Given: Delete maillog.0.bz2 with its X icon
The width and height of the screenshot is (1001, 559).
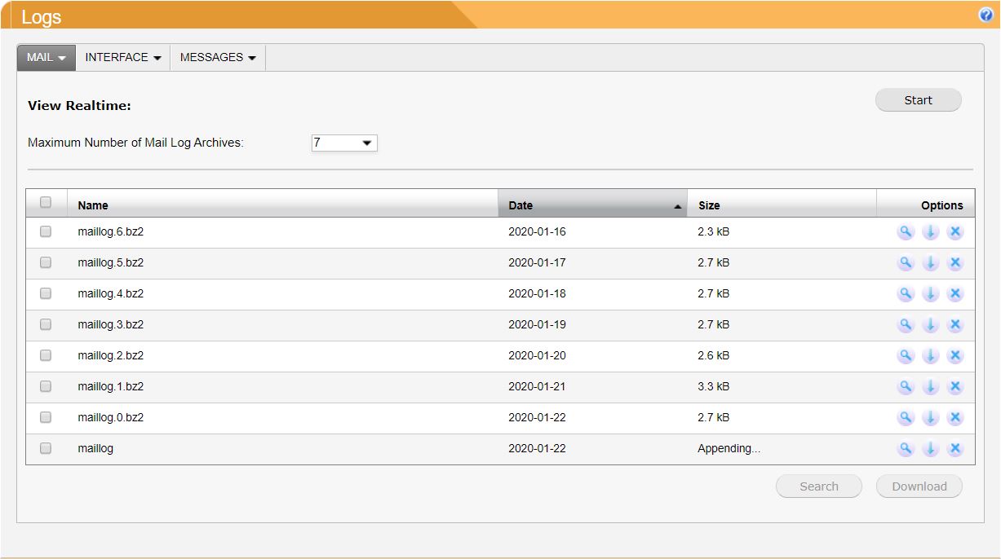Looking at the screenshot, I should pos(955,418).
